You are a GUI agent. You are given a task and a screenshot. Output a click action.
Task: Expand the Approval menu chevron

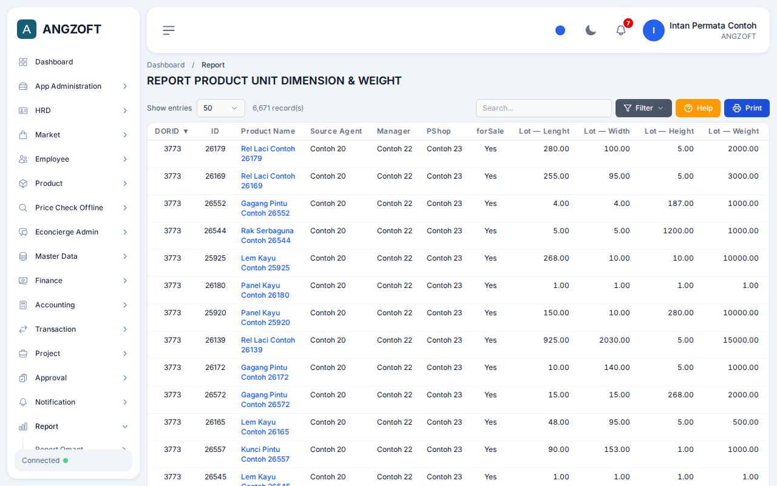click(125, 378)
